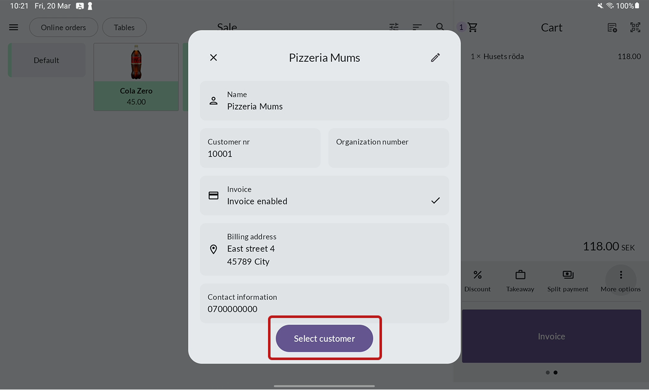
Task: Click the shopping cart icon
Action: click(x=472, y=27)
